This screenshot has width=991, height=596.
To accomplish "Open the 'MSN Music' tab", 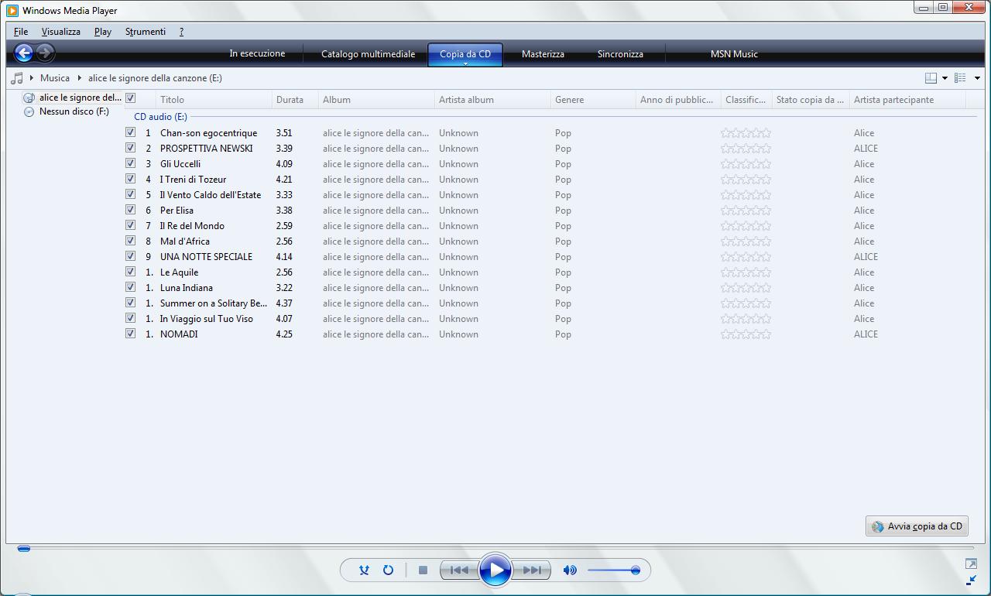I will (734, 54).
